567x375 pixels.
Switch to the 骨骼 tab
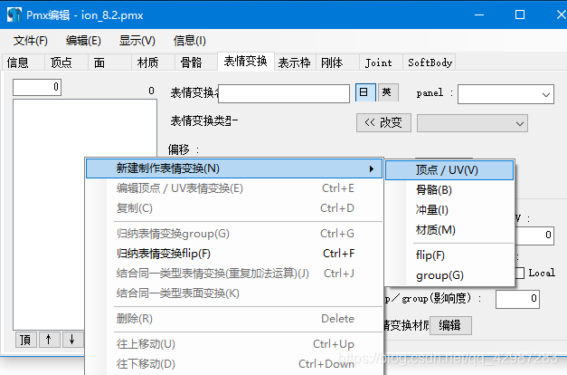pos(196,62)
